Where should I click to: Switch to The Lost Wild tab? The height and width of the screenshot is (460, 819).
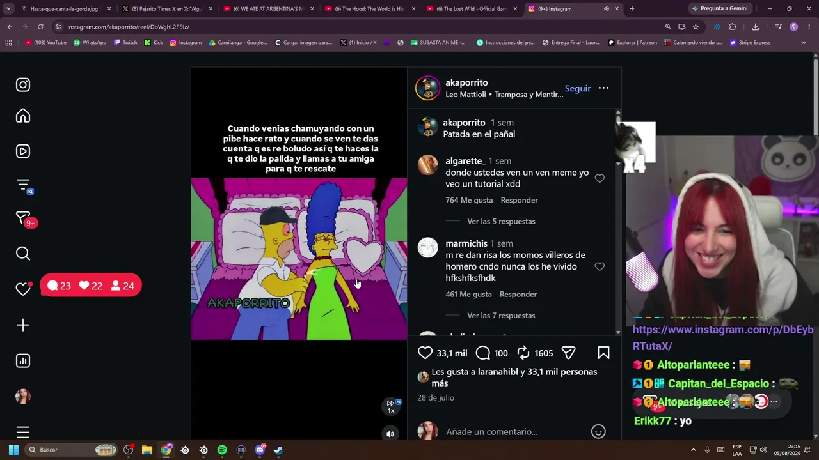472,9
